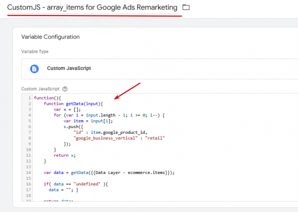This screenshot has height=212, width=298.
Task: Click the for loop statement on line 4
Action: 109,115
